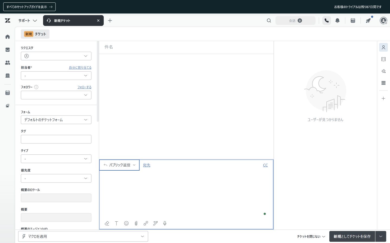
Task: Open the Organizations building icon in sidebar
Action: pos(8,76)
